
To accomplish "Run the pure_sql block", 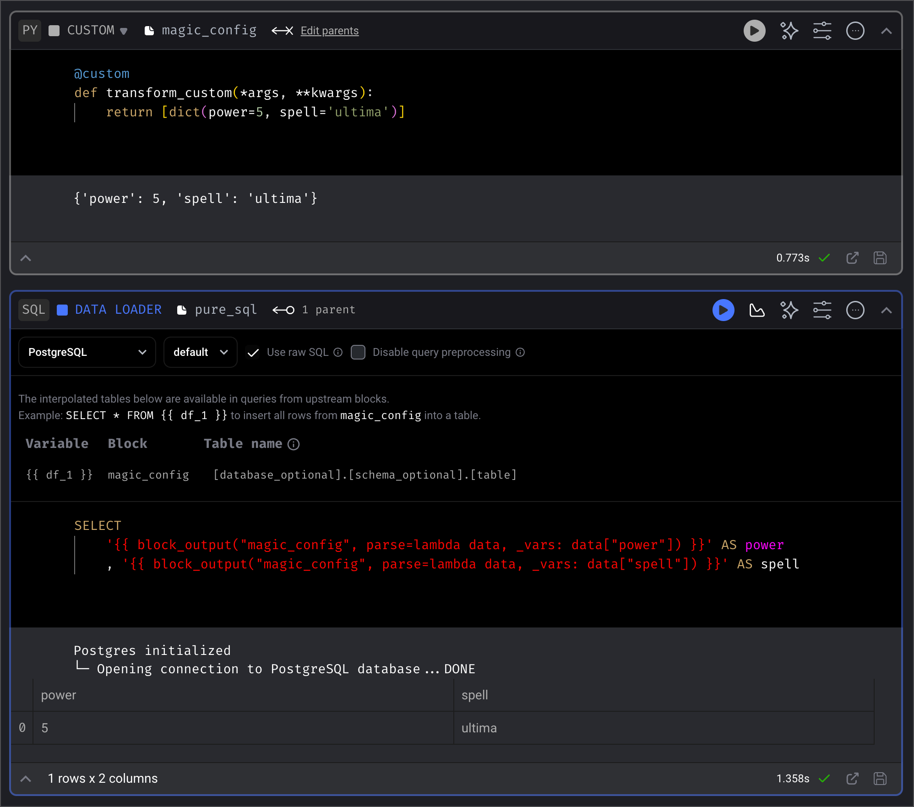I will click(723, 310).
